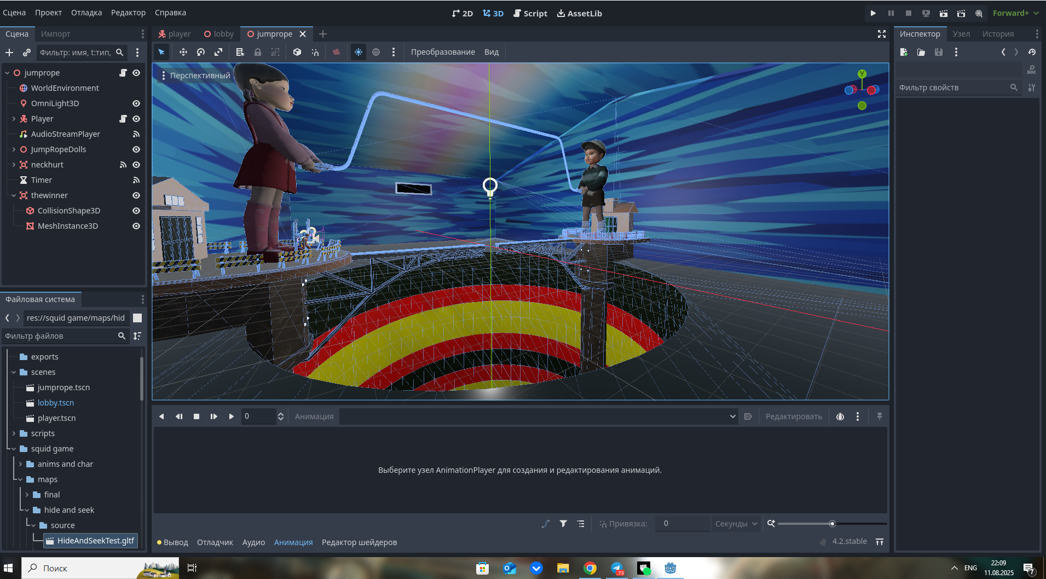The image size is (1046, 579).
Task: Open the animation selection dropdown
Action: click(x=539, y=416)
